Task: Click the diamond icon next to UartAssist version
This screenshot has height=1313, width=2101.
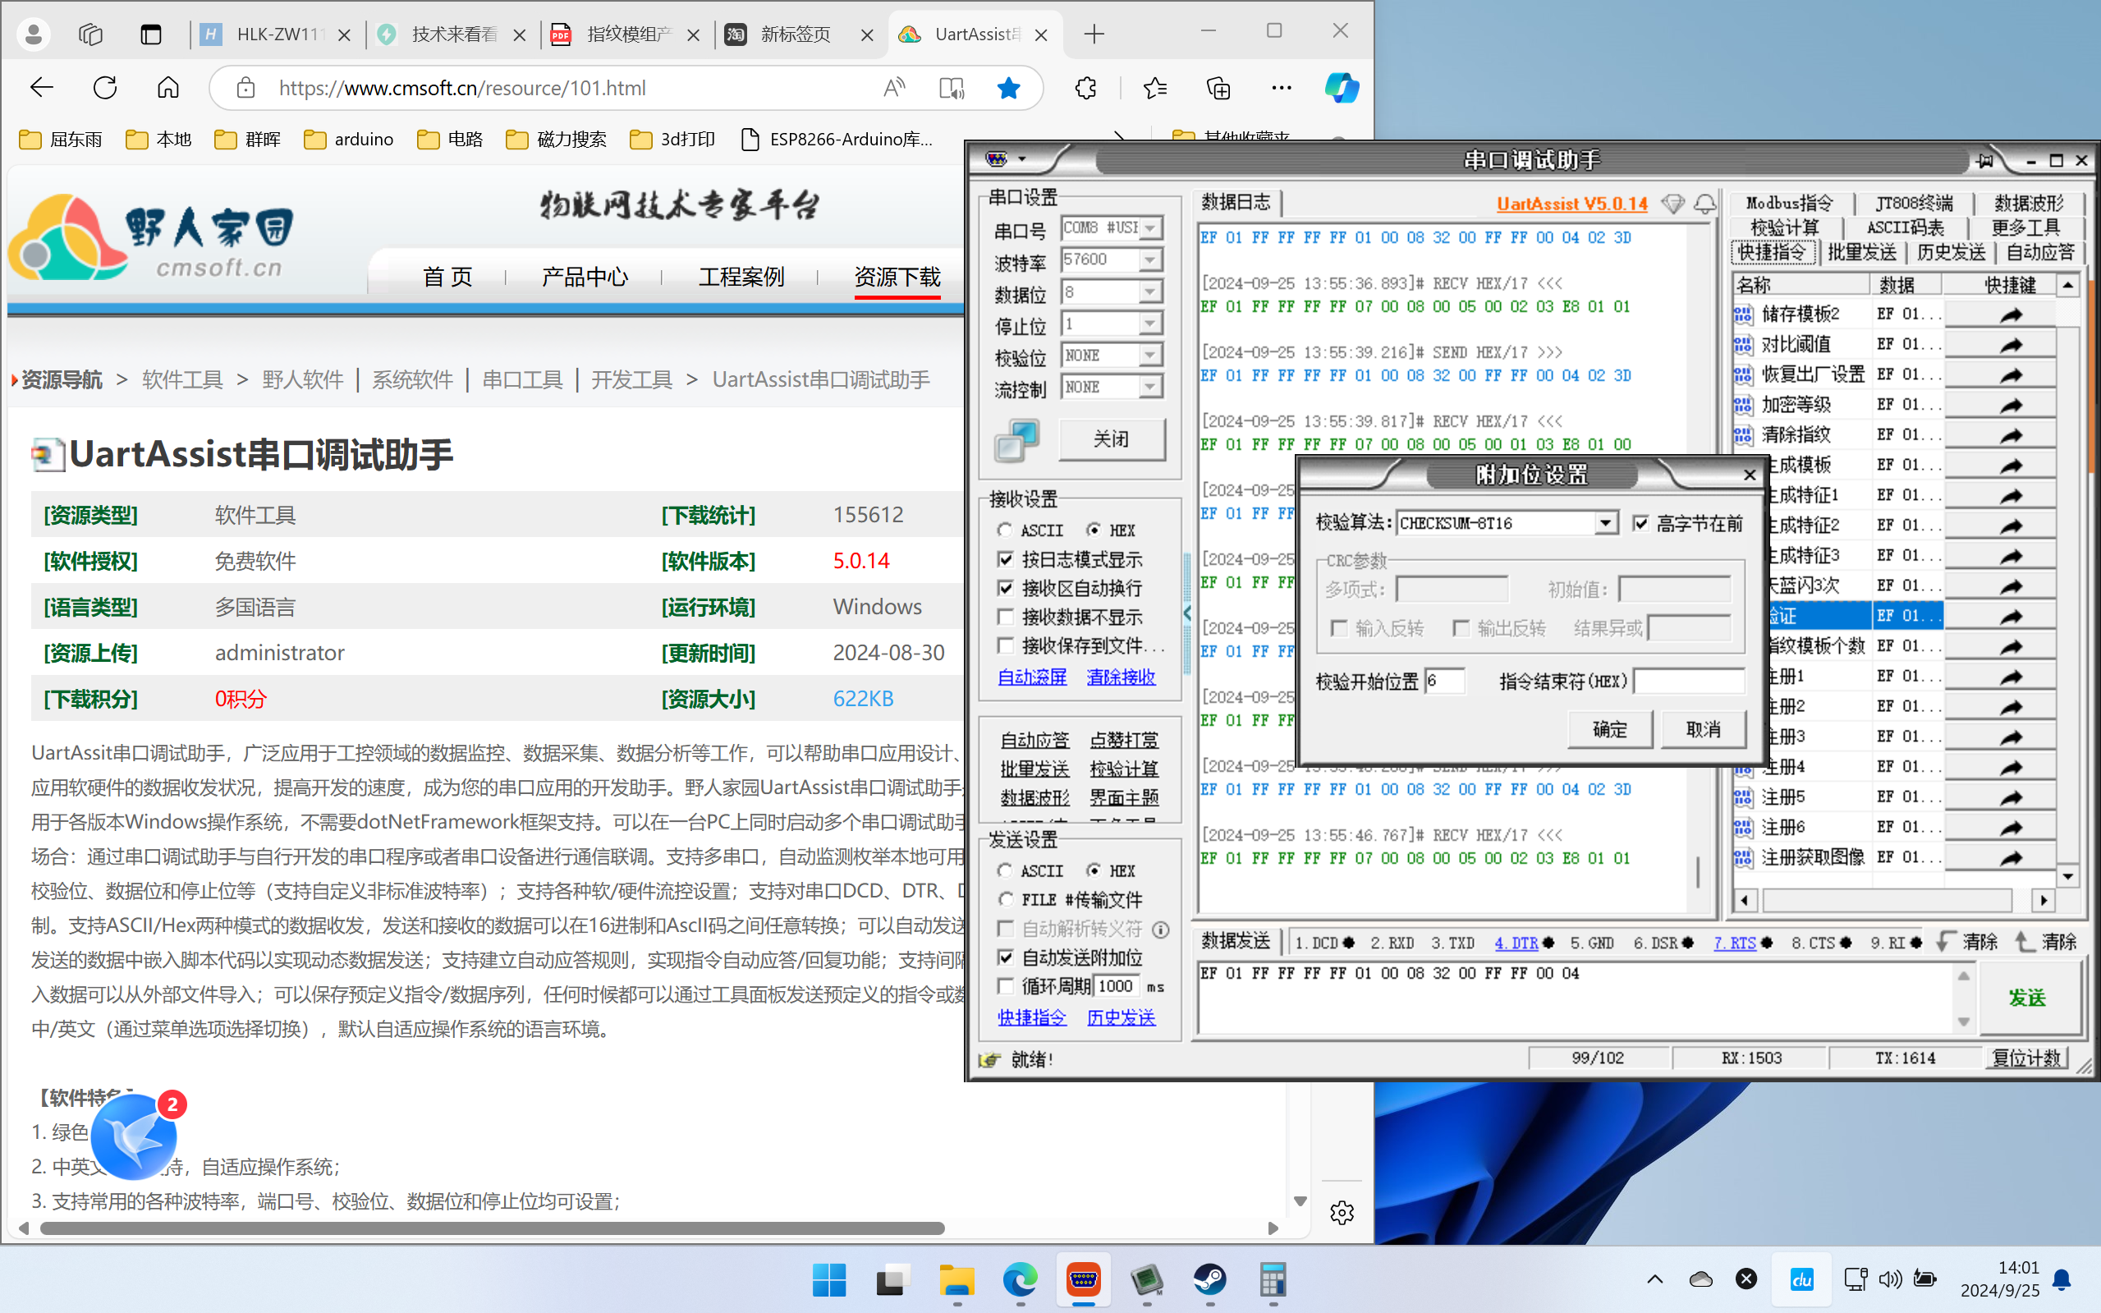Action: pyautogui.click(x=1672, y=203)
